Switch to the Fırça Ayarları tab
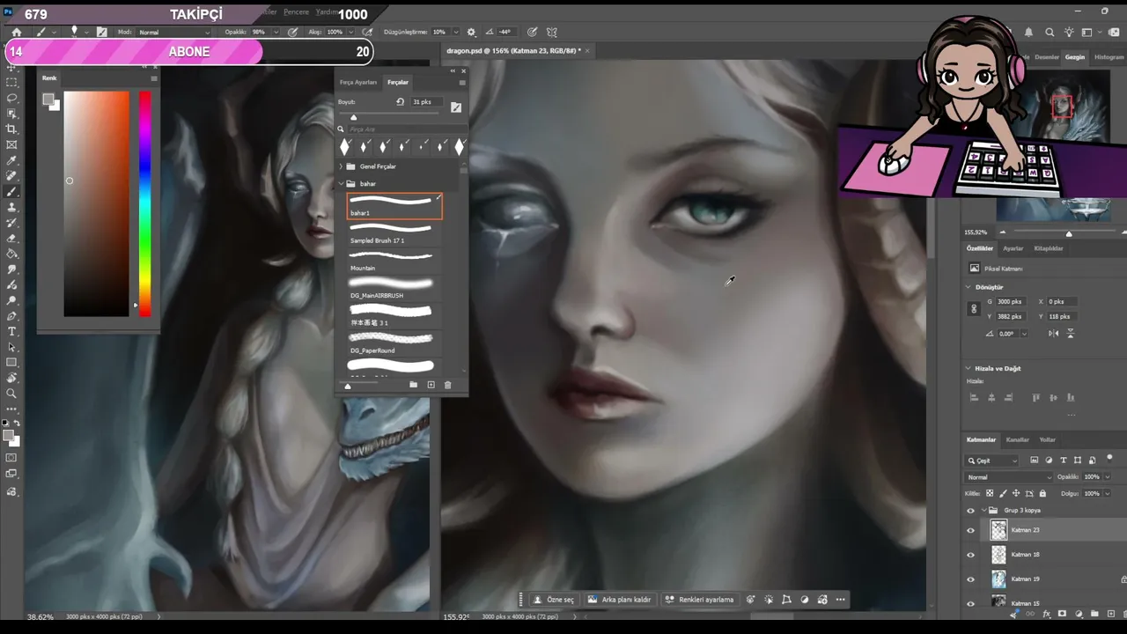 pyautogui.click(x=358, y=82)
